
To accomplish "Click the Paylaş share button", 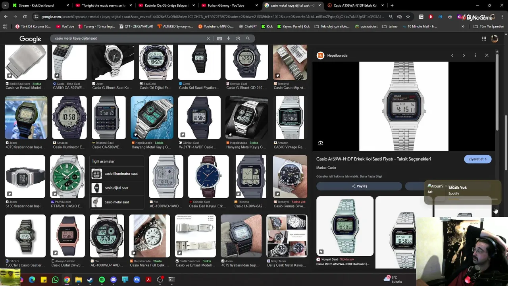I will click(x=359, y=186).
